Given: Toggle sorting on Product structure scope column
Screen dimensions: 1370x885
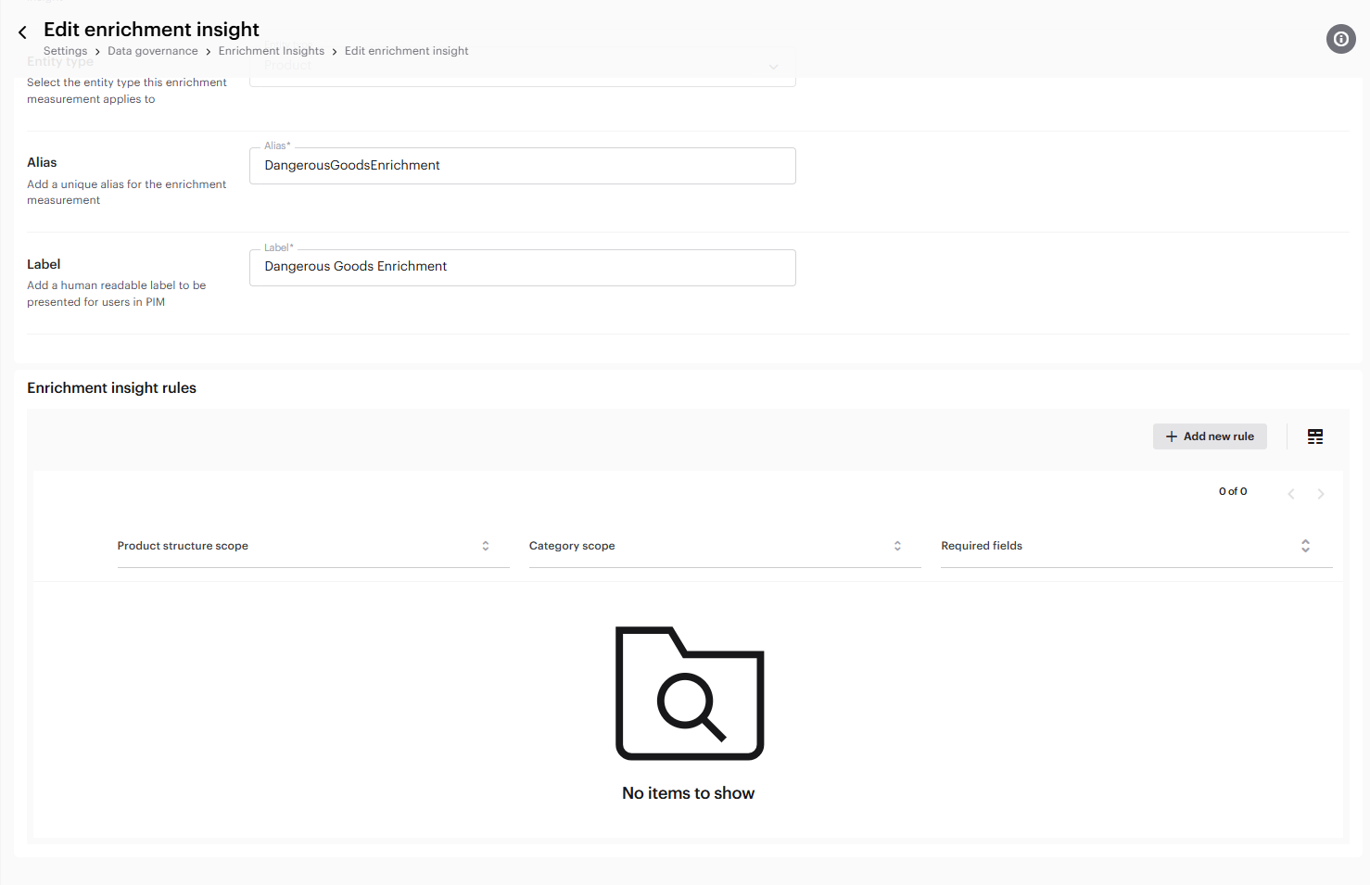Looking at the screenshot, I should [485, 546].
